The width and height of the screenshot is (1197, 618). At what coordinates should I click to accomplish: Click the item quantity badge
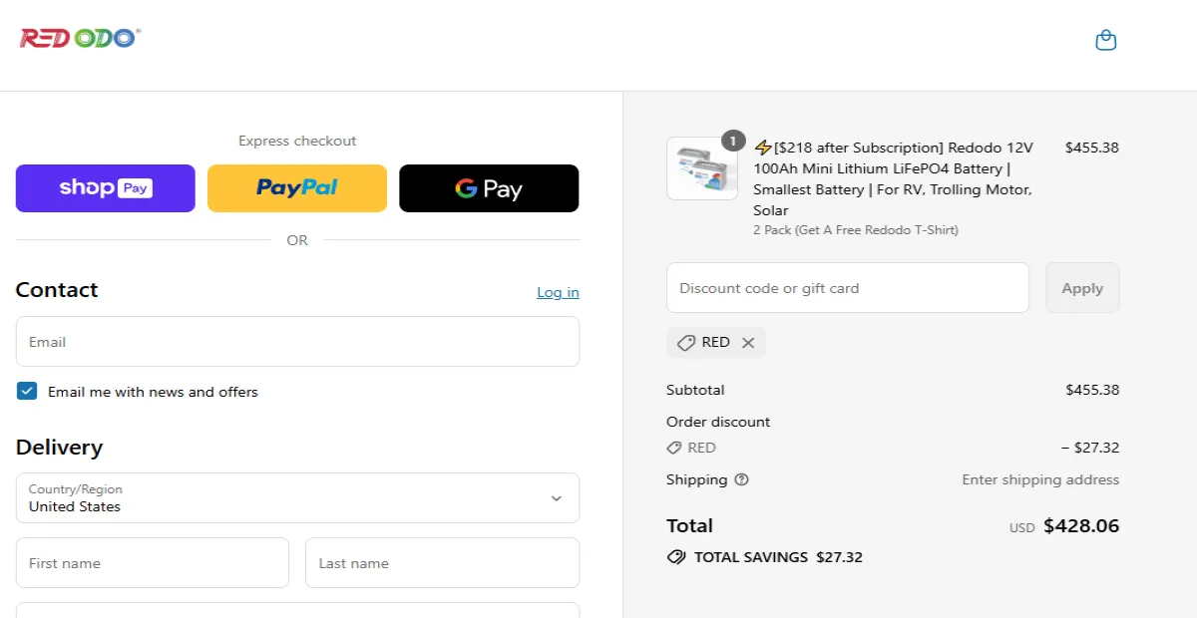click(733, 142)
